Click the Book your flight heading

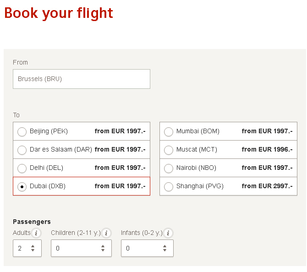pyautogui.click(x=59, y=13)
